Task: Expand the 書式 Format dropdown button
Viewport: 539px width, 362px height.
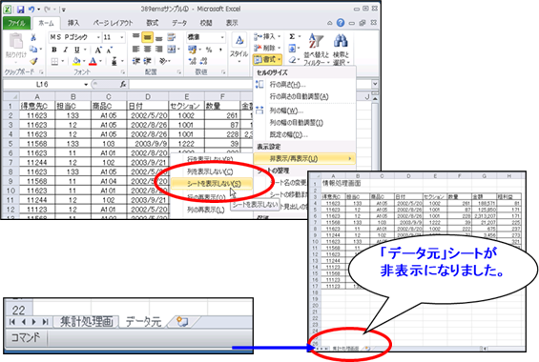Action: pos(267,60)
